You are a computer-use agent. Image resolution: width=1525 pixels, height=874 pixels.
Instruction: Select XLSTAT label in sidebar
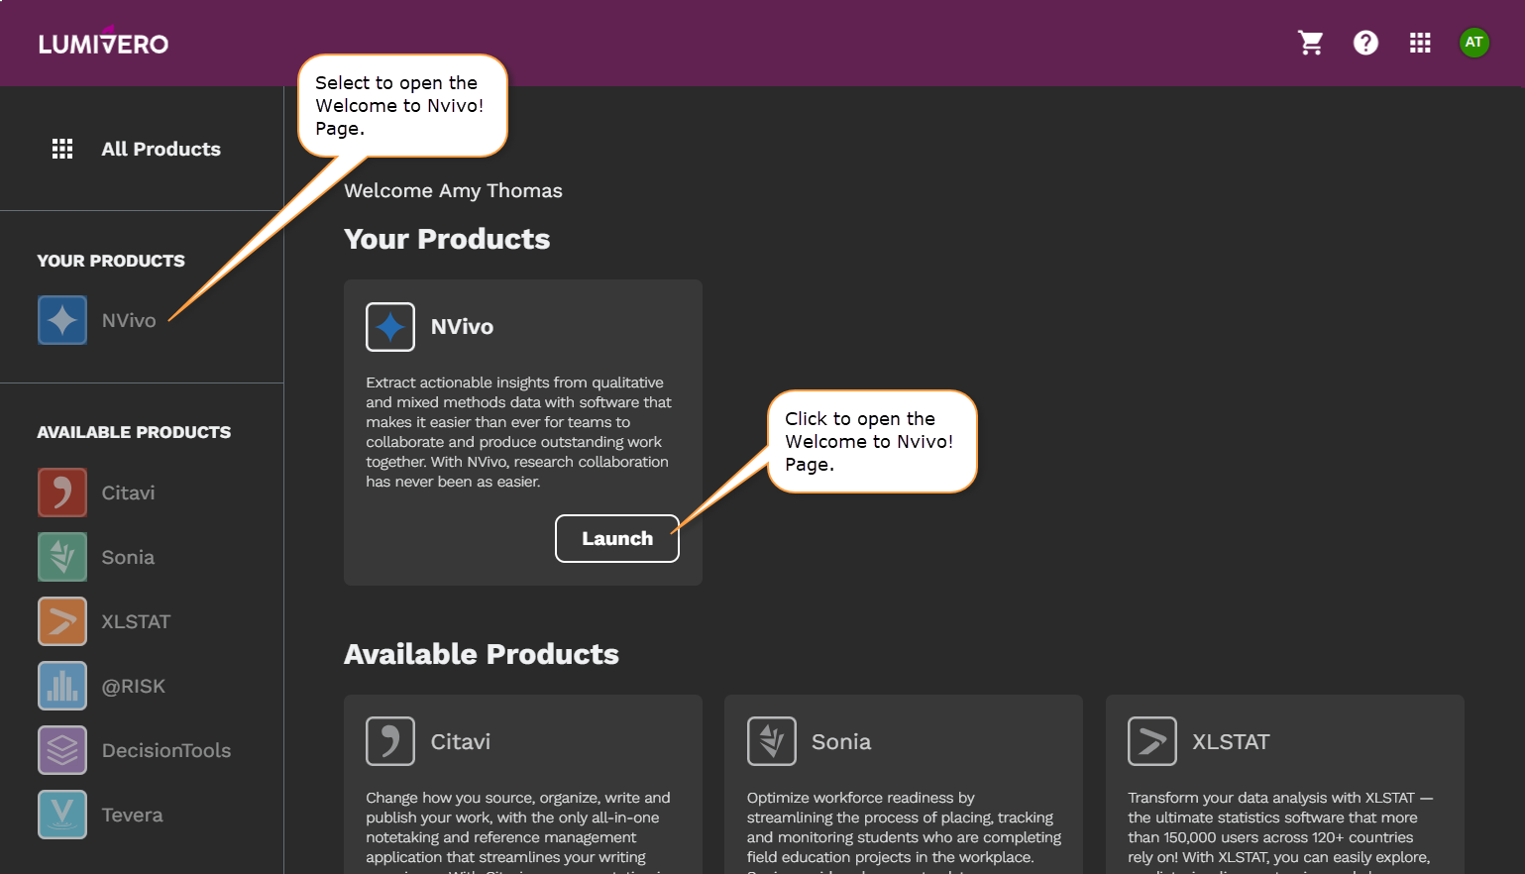[136, 621]
